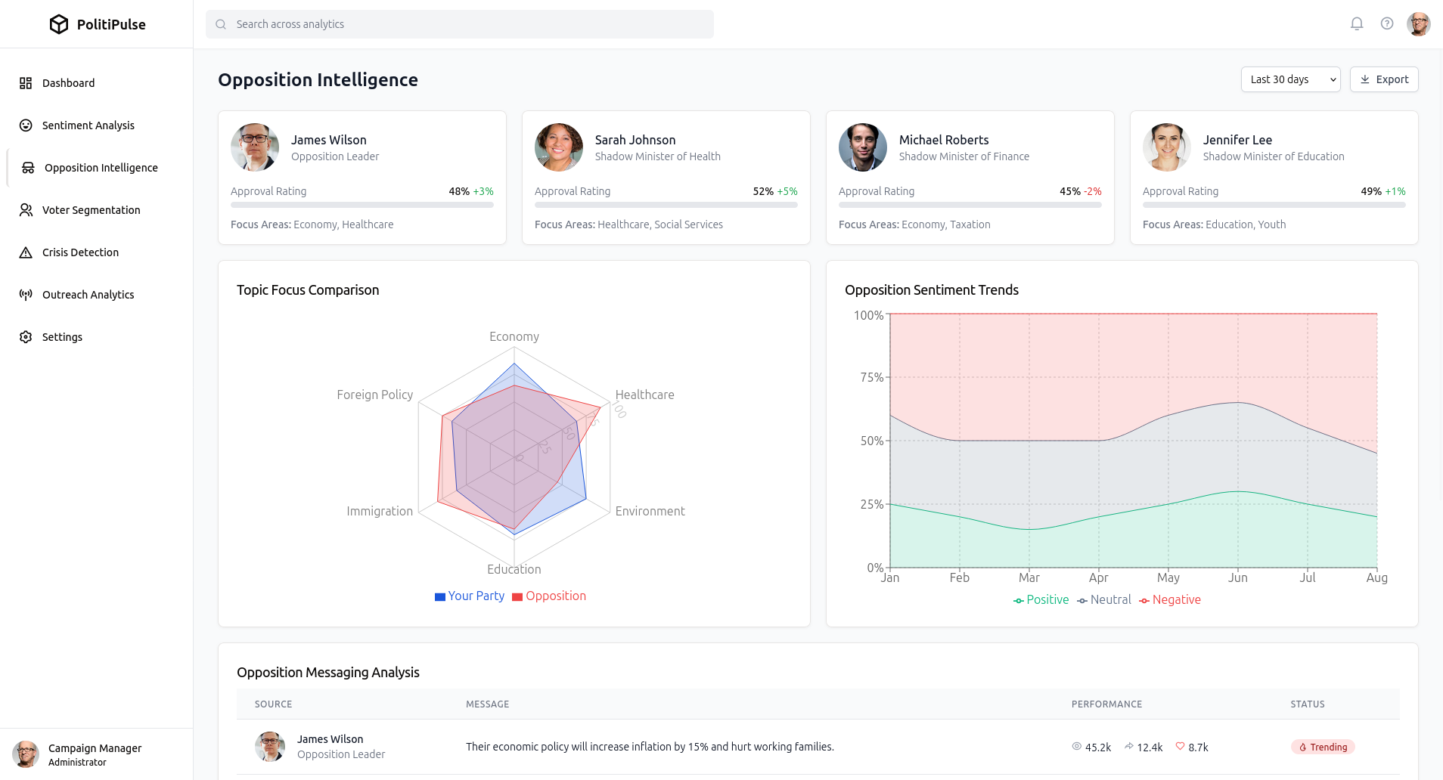
Task: Click the Sentiment Analysis smiley icon
Action: pyautogui.click(x=26, y=125)
